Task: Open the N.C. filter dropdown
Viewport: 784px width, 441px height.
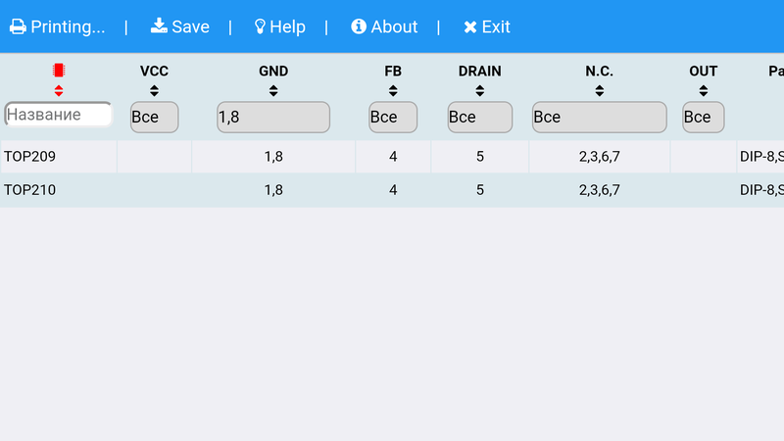Action: tap(600, 117)
